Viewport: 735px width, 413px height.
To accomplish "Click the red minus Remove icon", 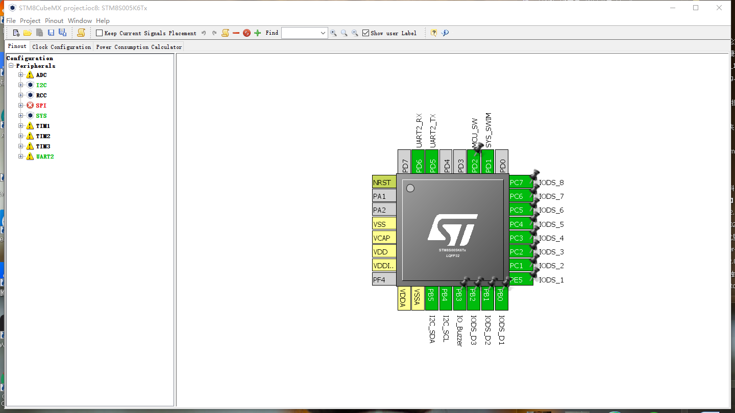I will [236, 33].
